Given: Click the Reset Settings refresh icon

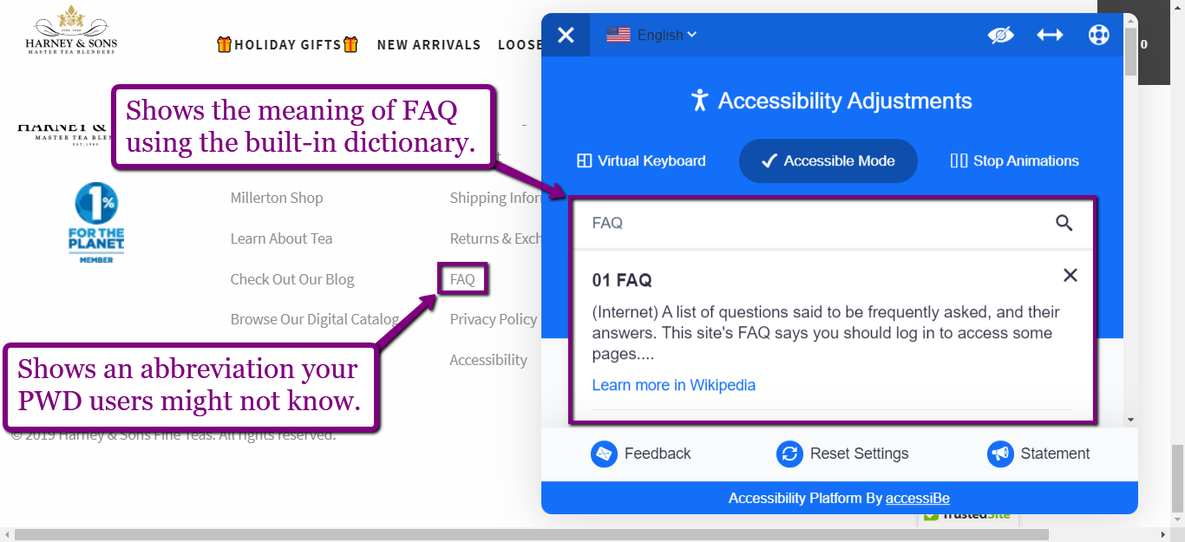Looking at the screenshot, I should pos(789,454).
